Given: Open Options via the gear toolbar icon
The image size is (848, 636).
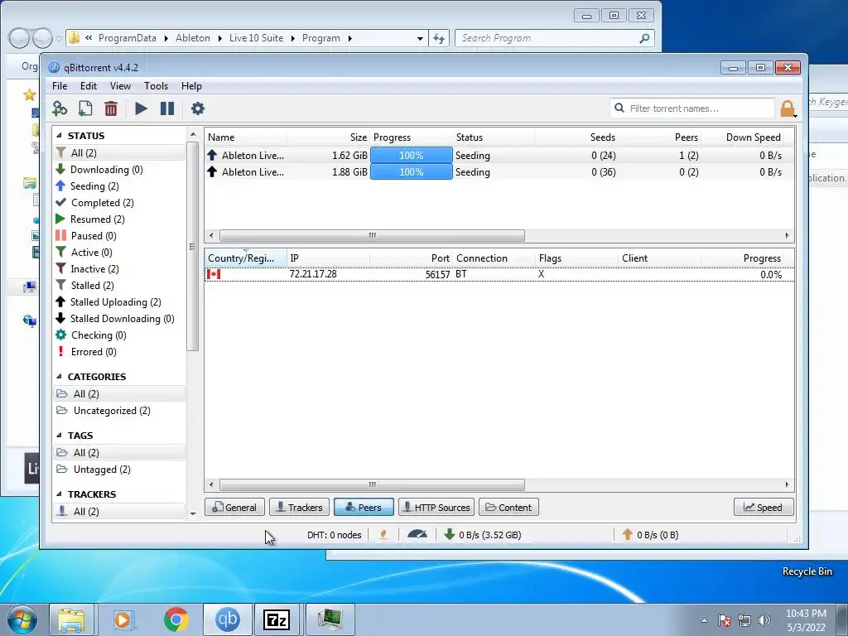Looking at the screenshot, I should [x=198, y=108].
